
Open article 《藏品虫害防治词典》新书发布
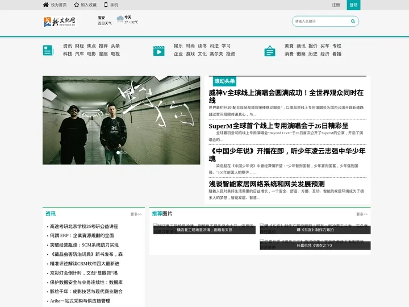pyautogui.click(x=86, y=254)
